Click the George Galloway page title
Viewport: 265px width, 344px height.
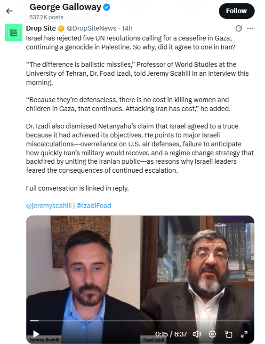pos(65,7)
